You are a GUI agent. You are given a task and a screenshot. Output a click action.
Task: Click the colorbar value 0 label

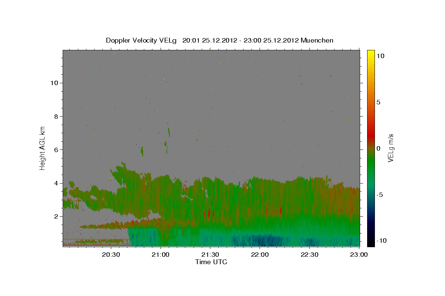[x=378, y=148]
